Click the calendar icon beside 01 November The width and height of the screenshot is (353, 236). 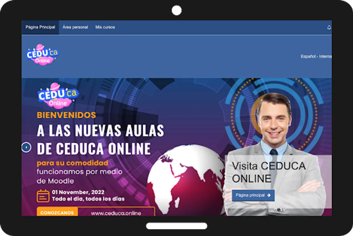tap(43, 196)
